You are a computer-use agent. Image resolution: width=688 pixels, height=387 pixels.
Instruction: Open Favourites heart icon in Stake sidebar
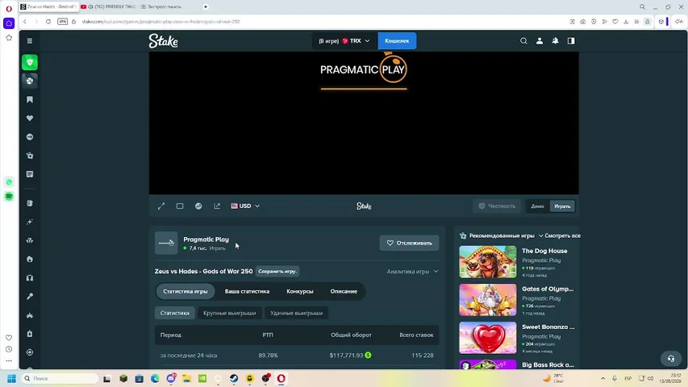coord(30,118)
